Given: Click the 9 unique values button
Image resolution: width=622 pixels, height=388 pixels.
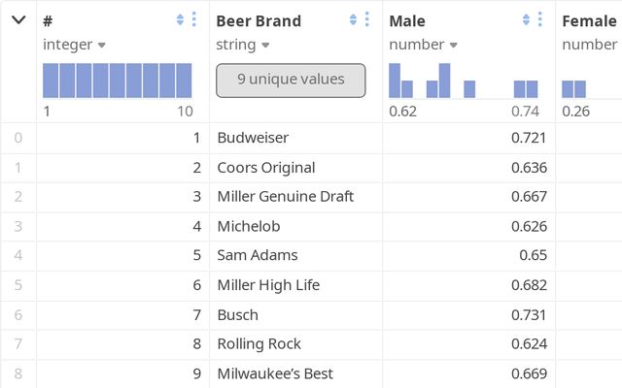Looking at the screenshot, I should [x=291, y=80].
